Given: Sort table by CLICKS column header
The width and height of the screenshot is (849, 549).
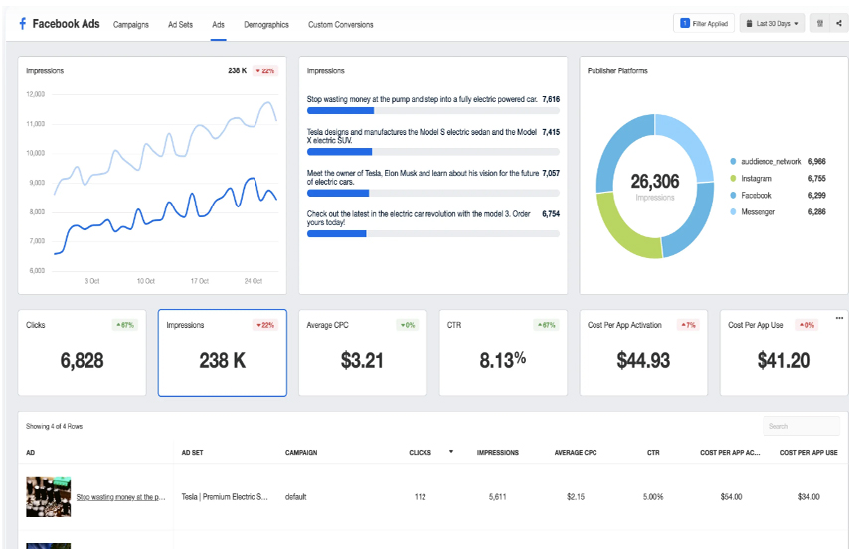Looking at the screenshot, I should click(x=420, y=452).
